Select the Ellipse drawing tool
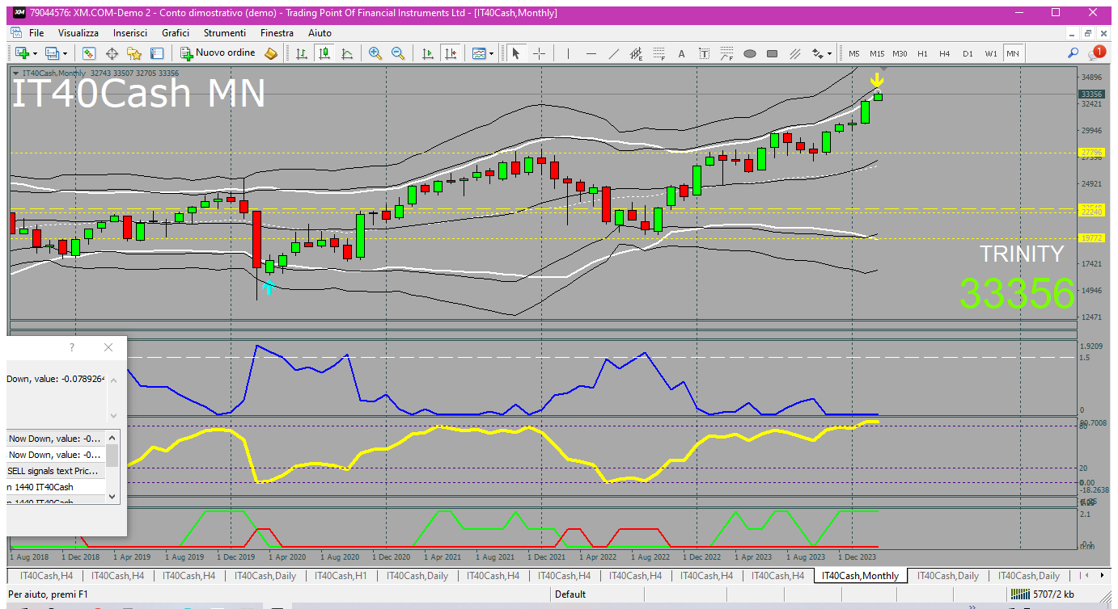The height and width of the screenshot is (609, 1118). click(750, 53)
